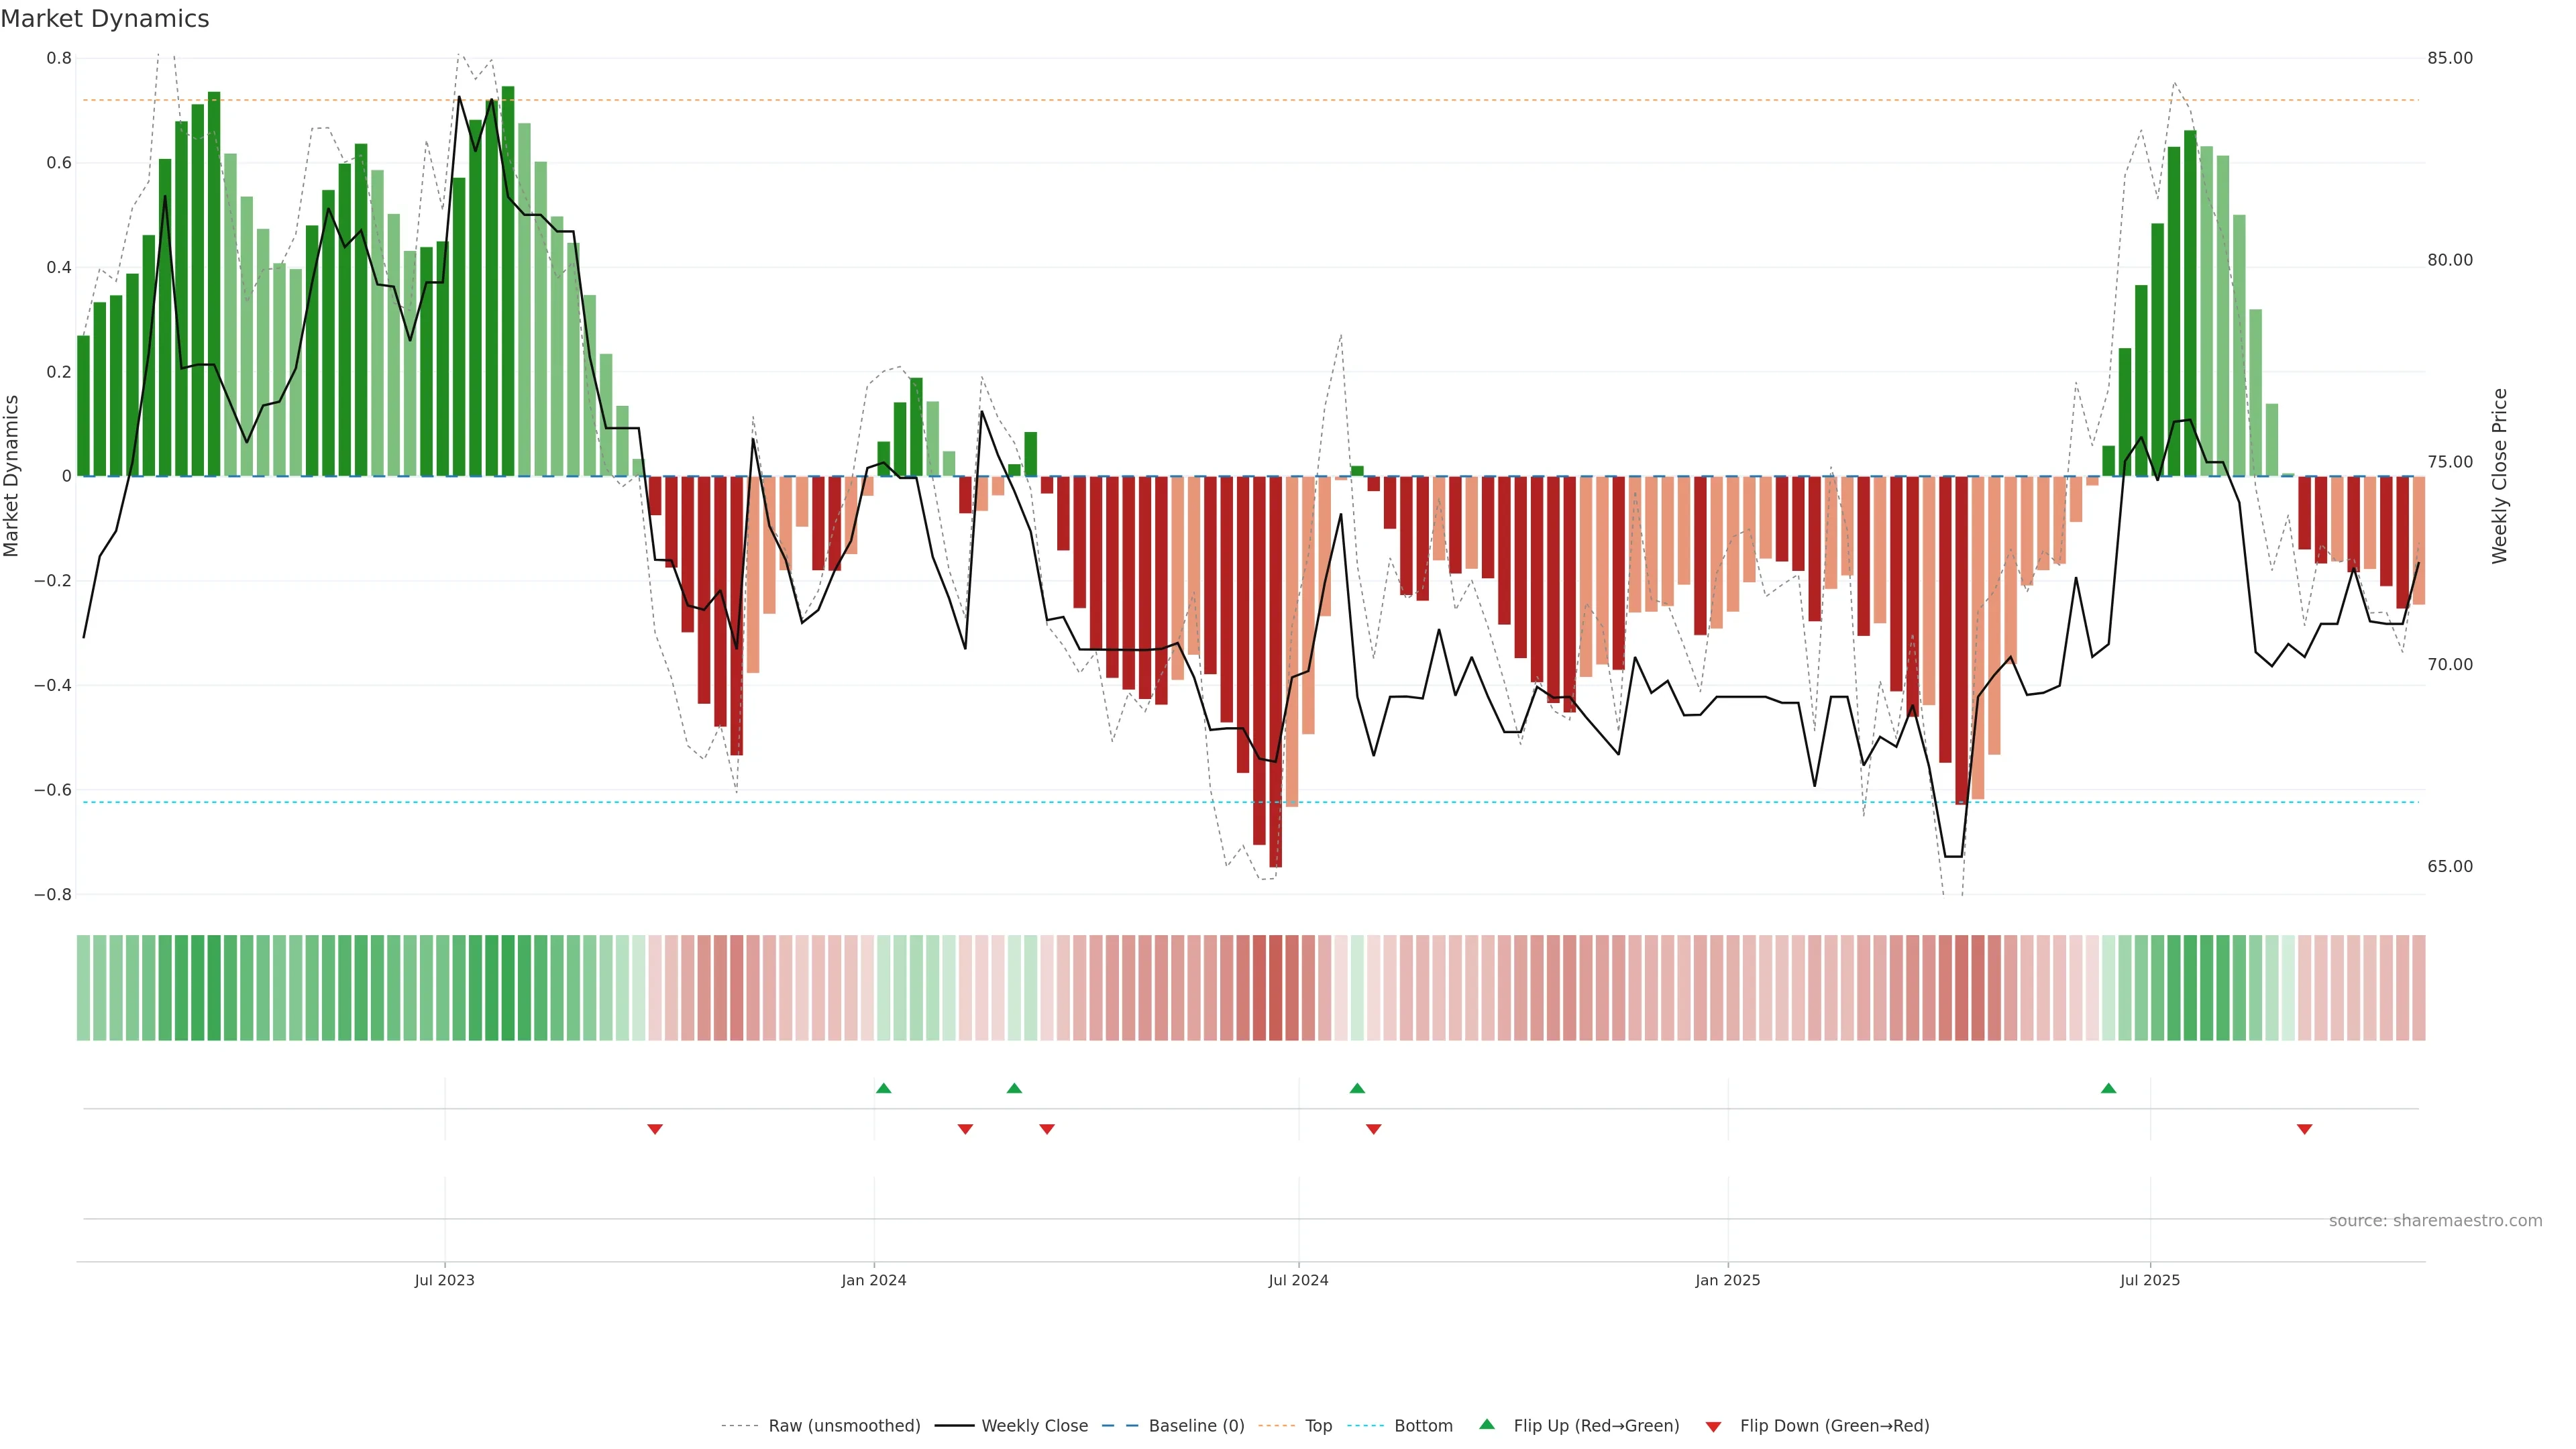The image size is (2576, 1449).
Task: Click the green flip-up marker after Jul 2024
Action: pos(1357,1088)
